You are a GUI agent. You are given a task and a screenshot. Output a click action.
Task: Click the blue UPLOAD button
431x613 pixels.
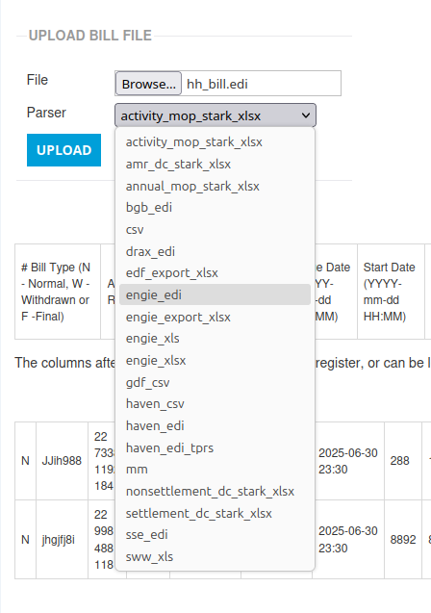click(x=63, y=150)
